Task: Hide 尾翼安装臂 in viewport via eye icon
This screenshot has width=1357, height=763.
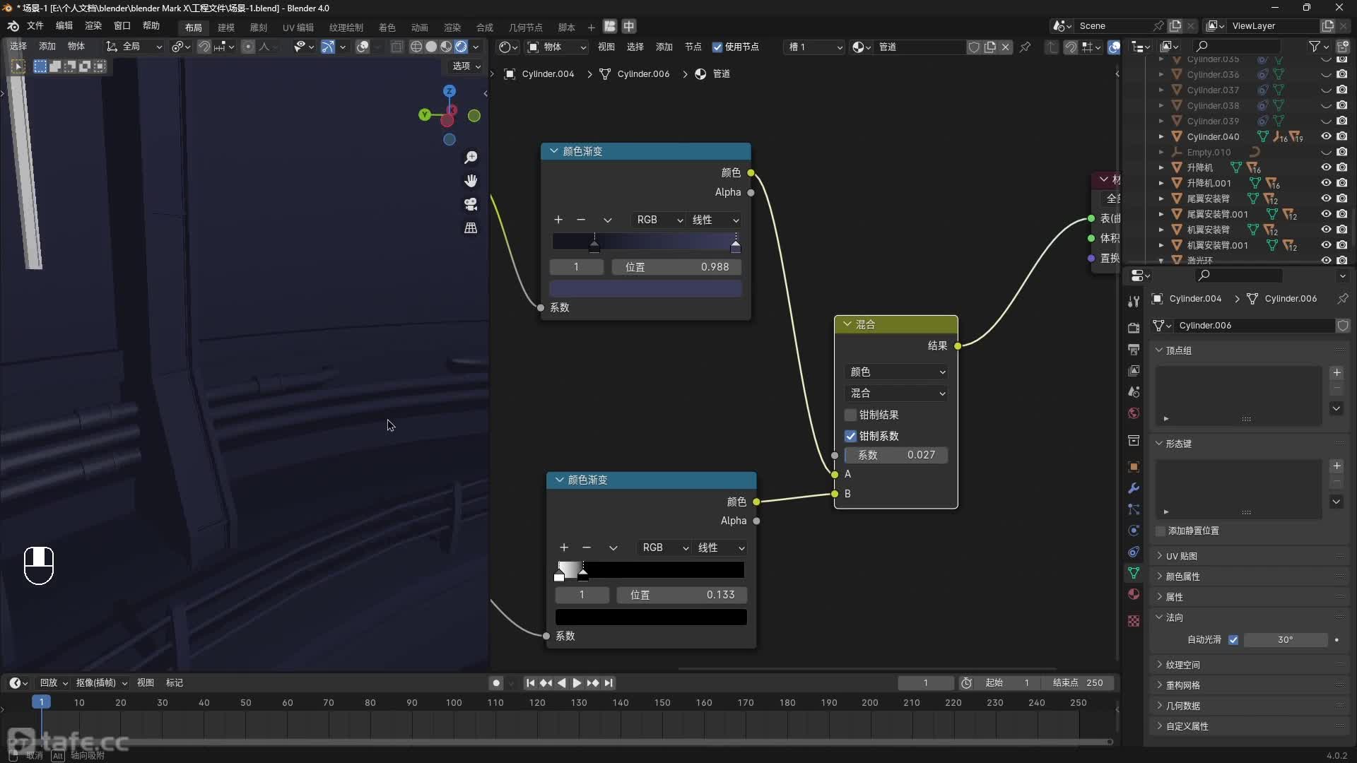Action: pyautogui.click(x=1327, y=199)
